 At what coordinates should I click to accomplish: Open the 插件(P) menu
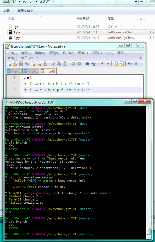(12, 58)
